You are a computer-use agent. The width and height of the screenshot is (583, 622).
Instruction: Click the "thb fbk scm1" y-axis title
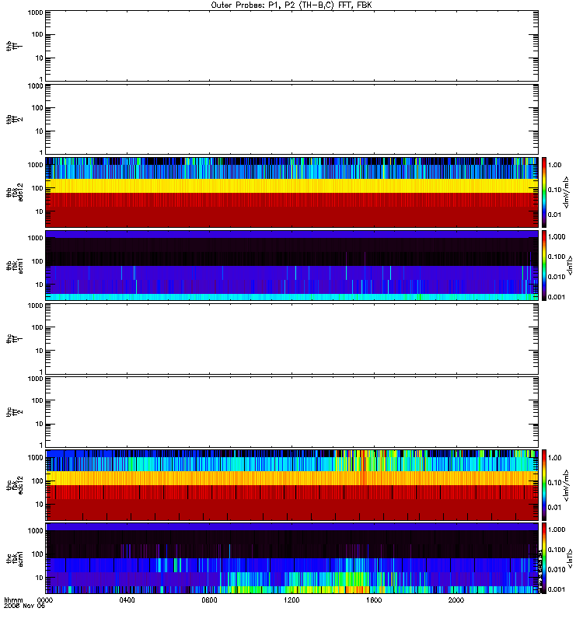[14, 265]
